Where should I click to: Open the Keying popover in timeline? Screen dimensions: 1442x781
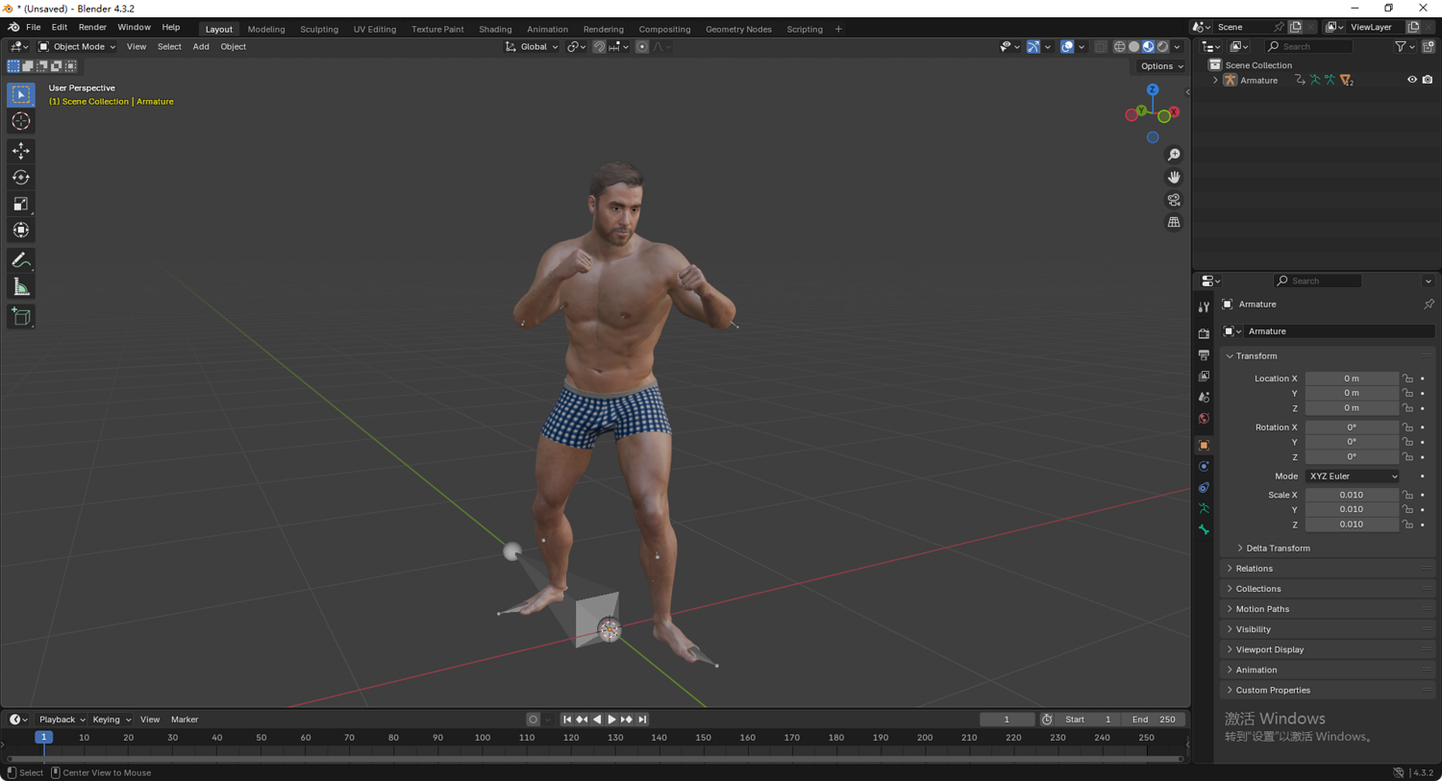point(112,720)
